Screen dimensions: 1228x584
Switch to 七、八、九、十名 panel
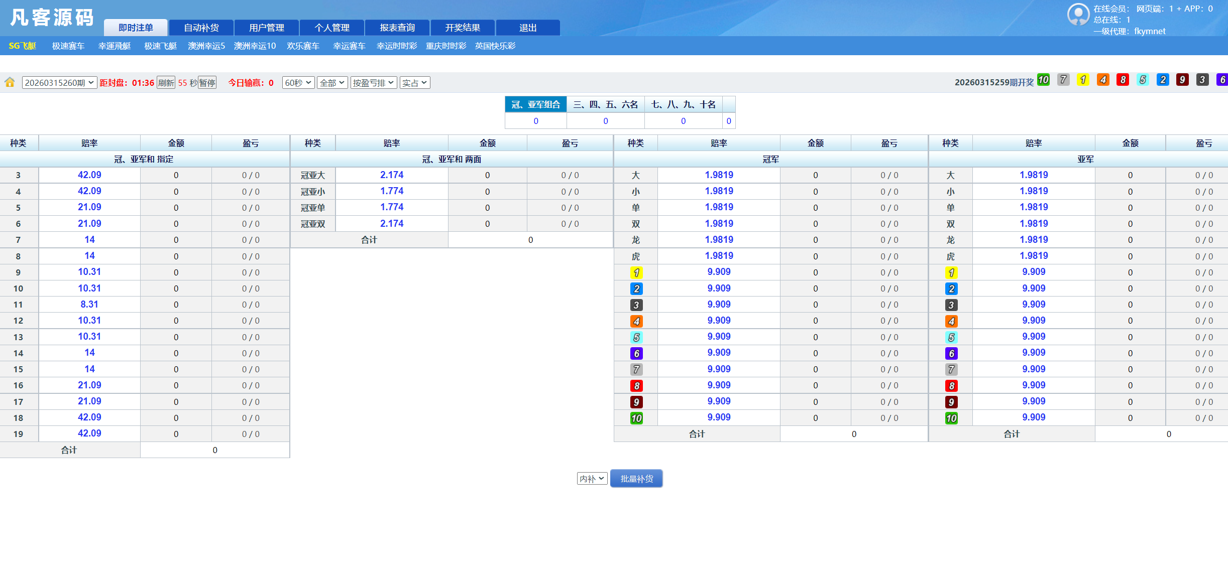[x=683, y=104]
